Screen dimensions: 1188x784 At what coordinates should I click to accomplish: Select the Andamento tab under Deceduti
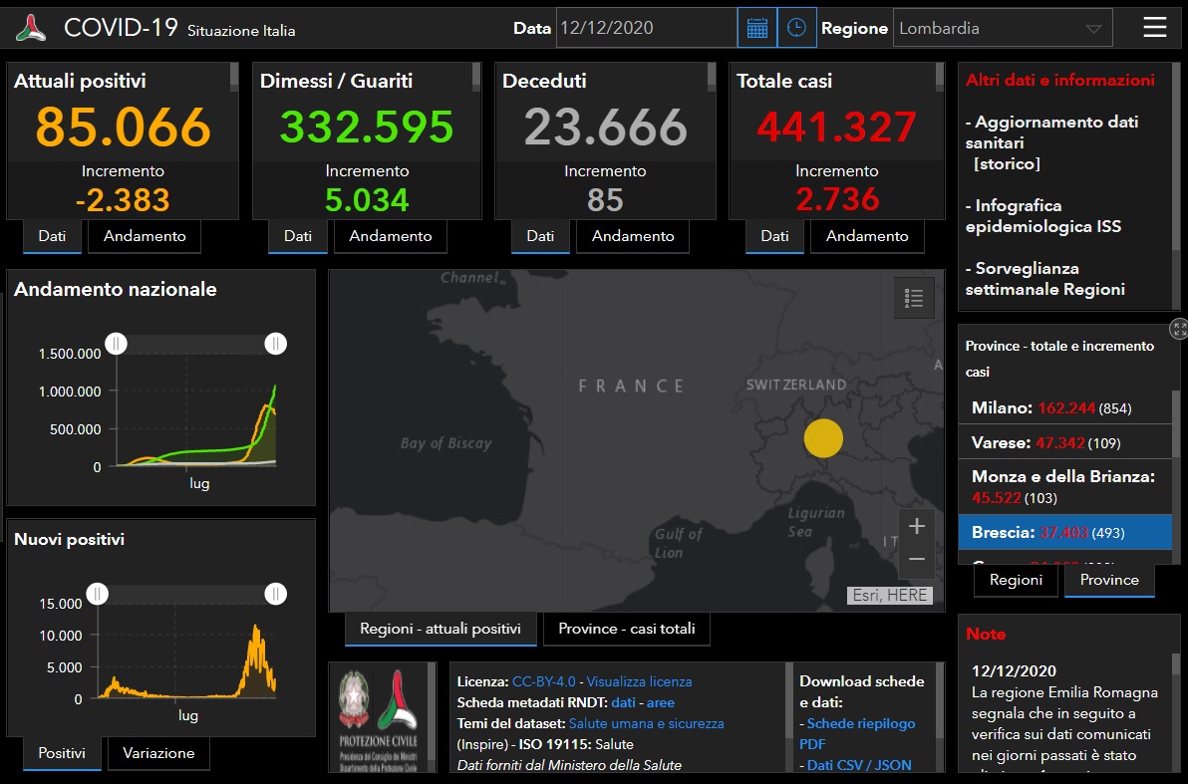pyautogui.click(x=633, y=236)
